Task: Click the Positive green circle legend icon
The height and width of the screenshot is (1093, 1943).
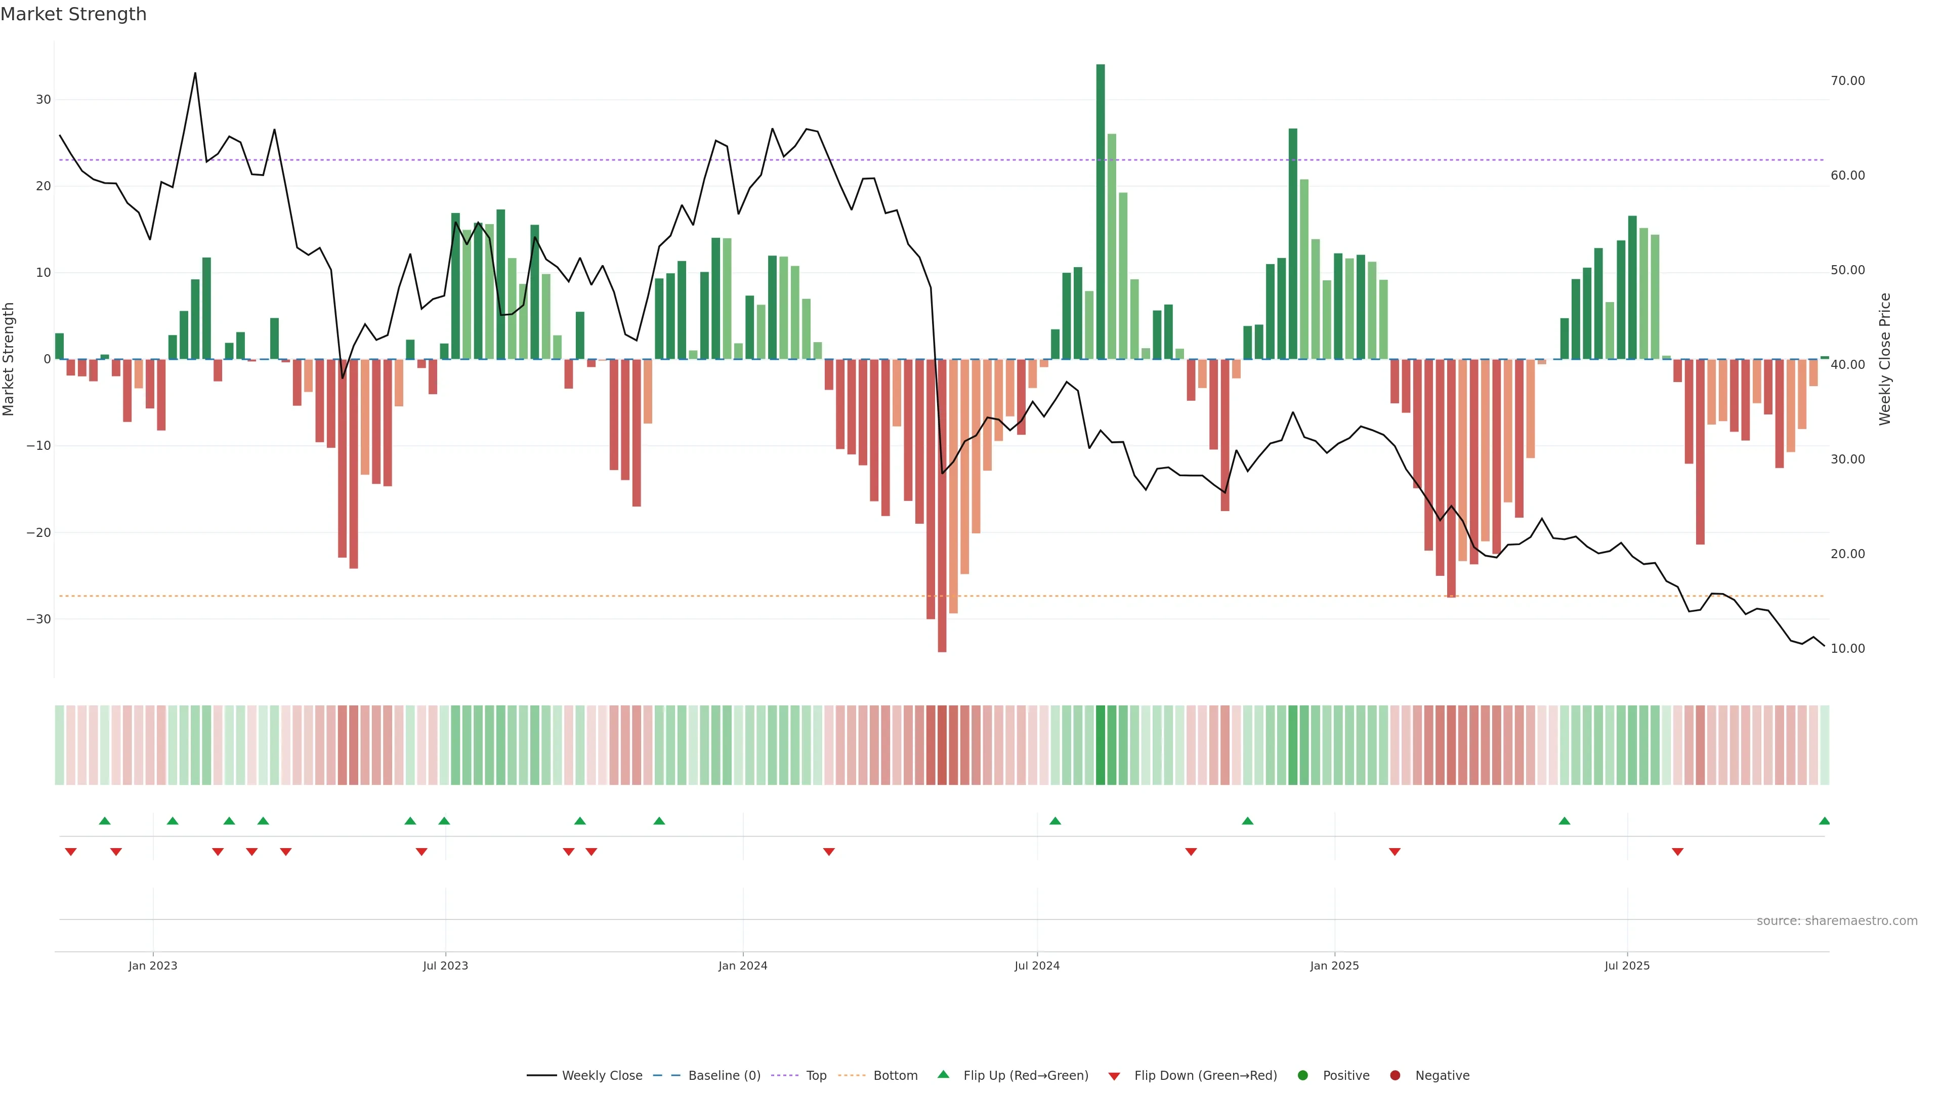Action: (1302, 1076)
